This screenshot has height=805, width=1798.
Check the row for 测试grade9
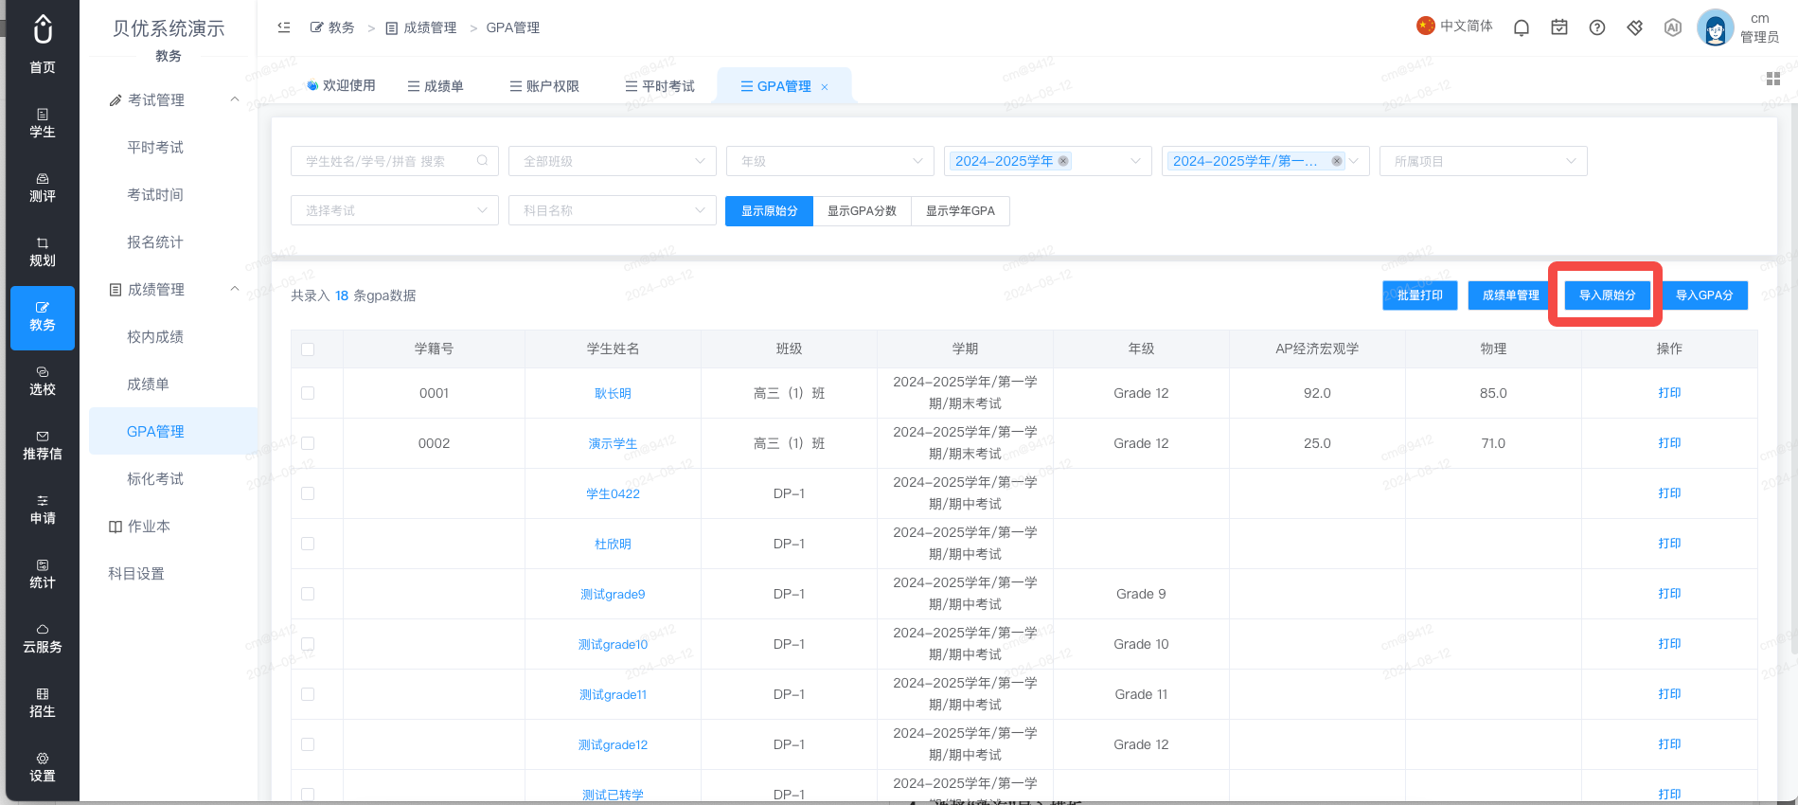(308, 594)
